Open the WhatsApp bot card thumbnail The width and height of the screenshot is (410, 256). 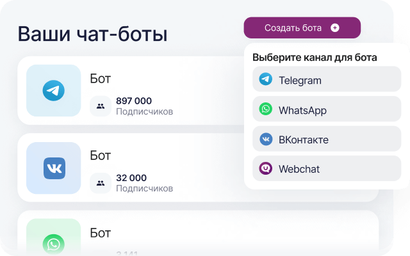pos(54,237)
